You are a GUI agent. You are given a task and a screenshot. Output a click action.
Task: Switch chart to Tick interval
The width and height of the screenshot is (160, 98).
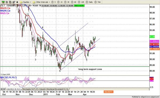(97, 2)
